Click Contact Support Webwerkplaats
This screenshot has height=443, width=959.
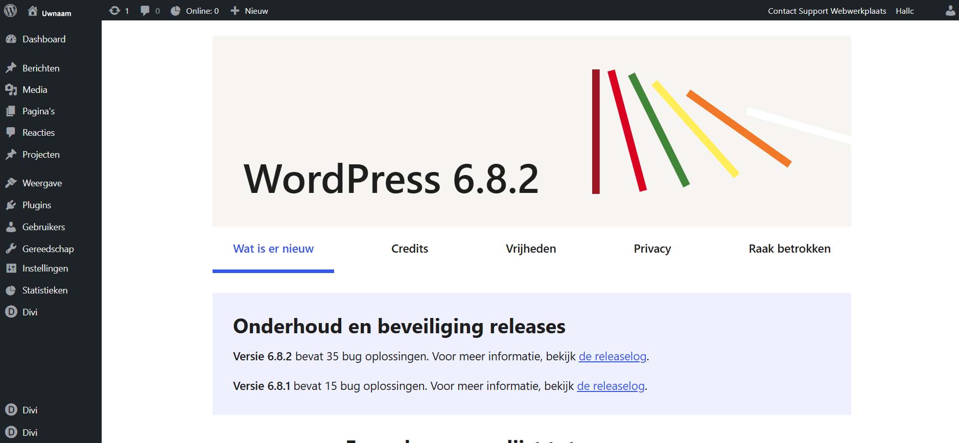[x=827, y=11]
